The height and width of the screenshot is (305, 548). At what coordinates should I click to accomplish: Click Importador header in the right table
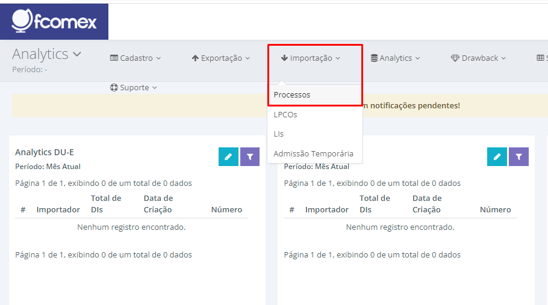point(327,209)
